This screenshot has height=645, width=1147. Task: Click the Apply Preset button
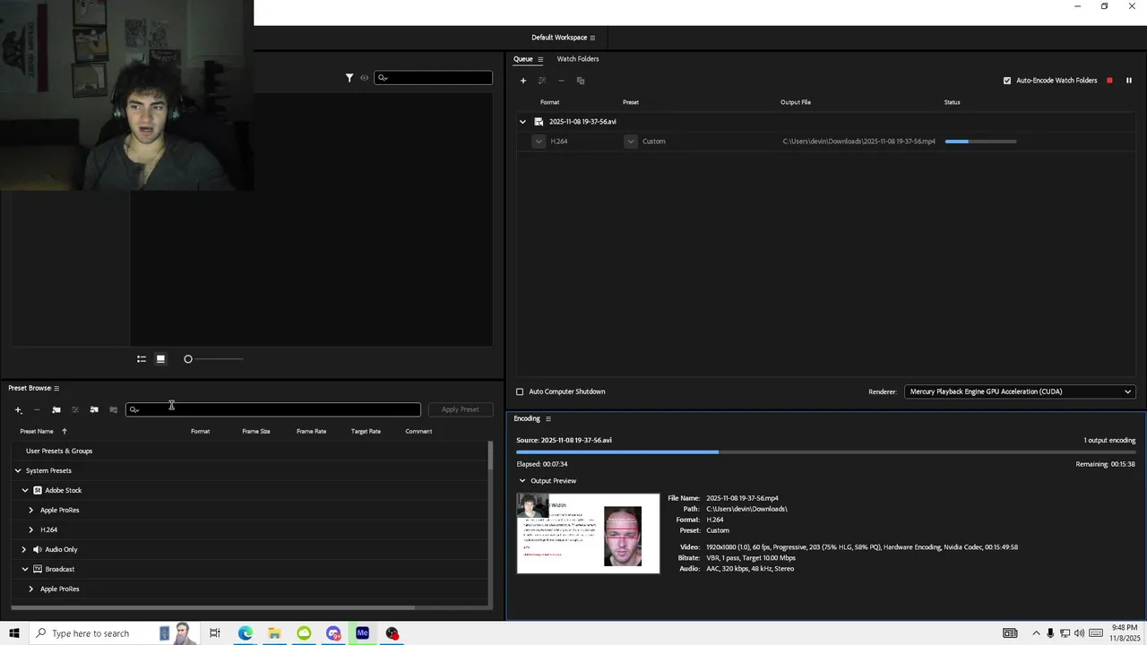pyautogui.click(x=461, y=409)
